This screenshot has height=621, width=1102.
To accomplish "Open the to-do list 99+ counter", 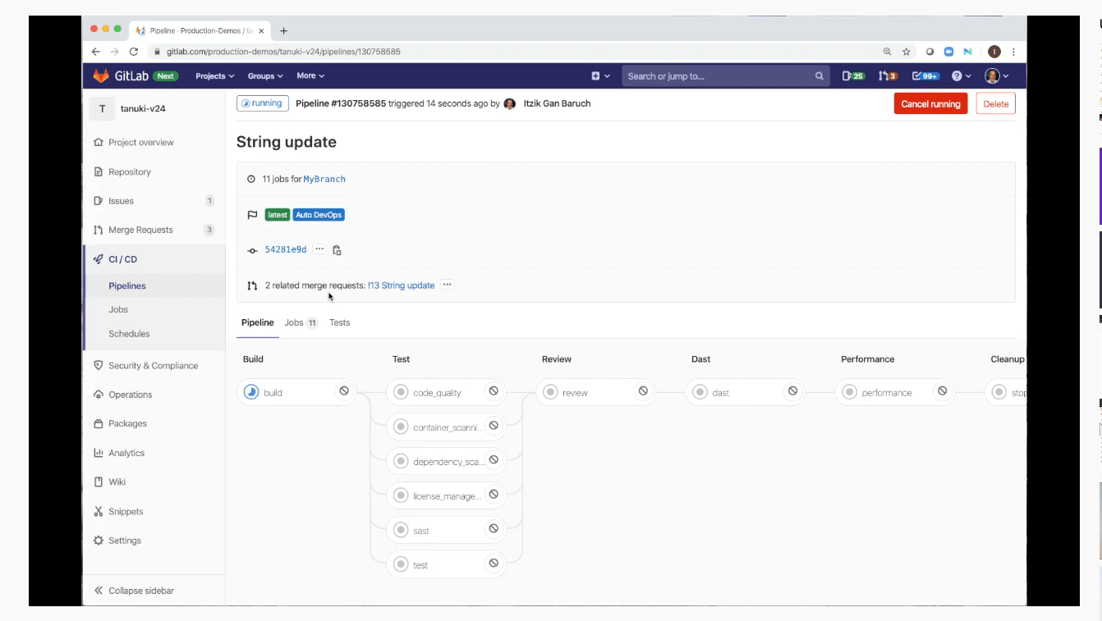I will pos(926,75).
